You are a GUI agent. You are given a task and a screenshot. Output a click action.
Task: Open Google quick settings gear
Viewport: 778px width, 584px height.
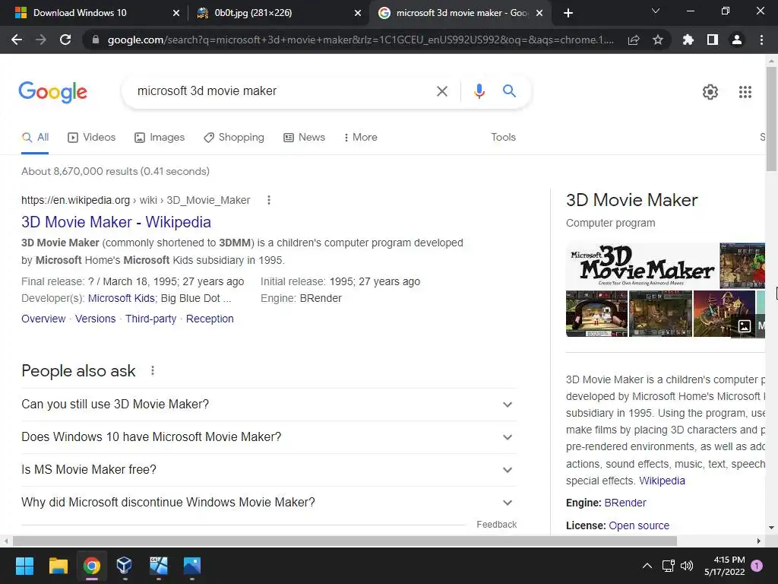pos(710,92)
